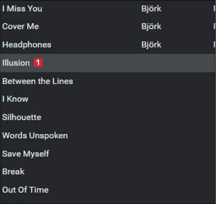
Task: Select the Headphones track row
Action: 108,45
